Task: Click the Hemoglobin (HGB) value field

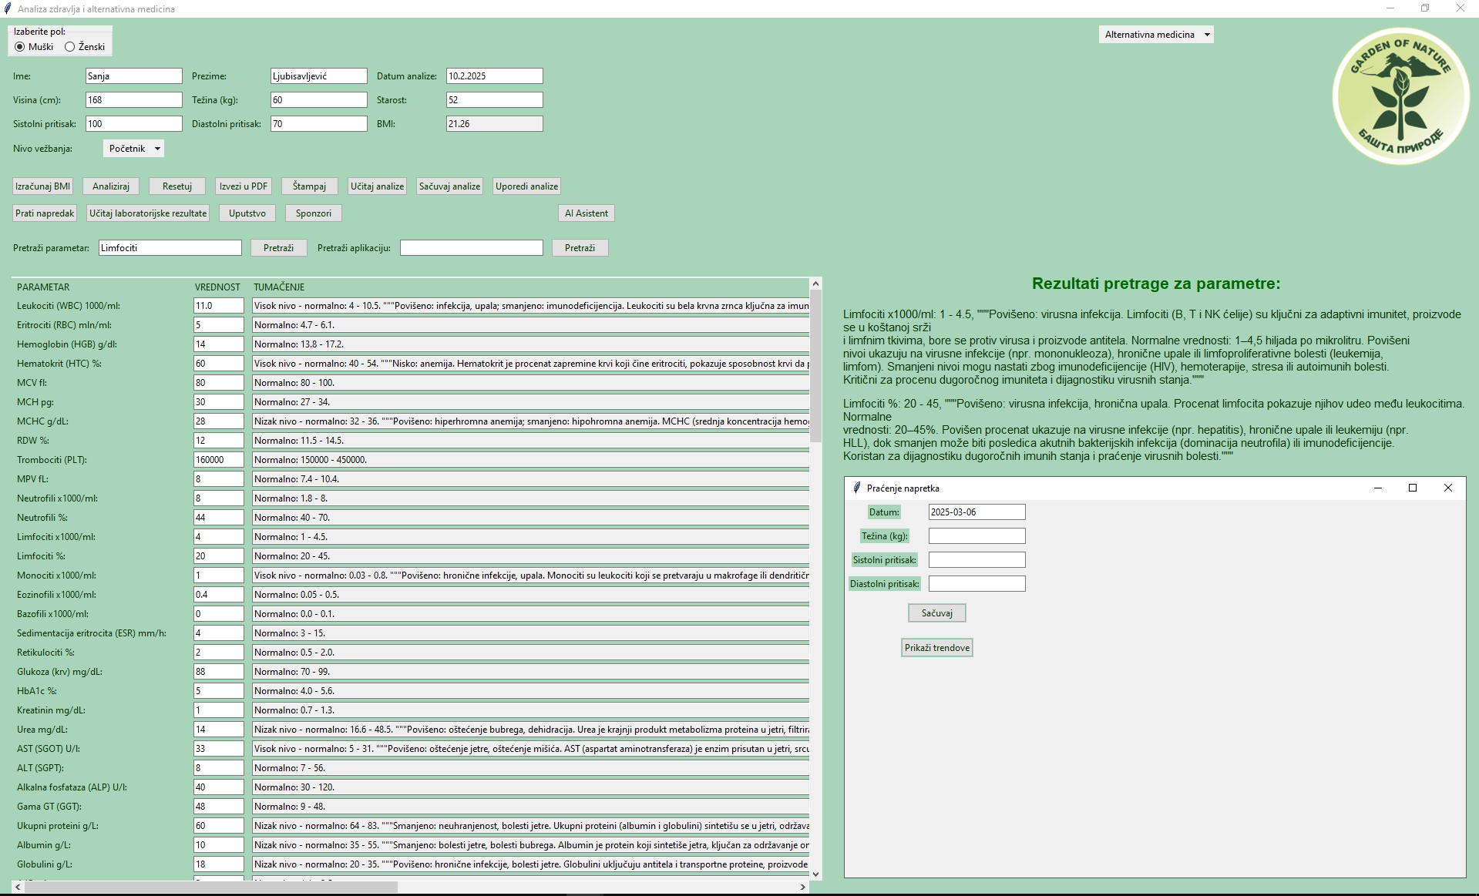Action: (219, 344)
